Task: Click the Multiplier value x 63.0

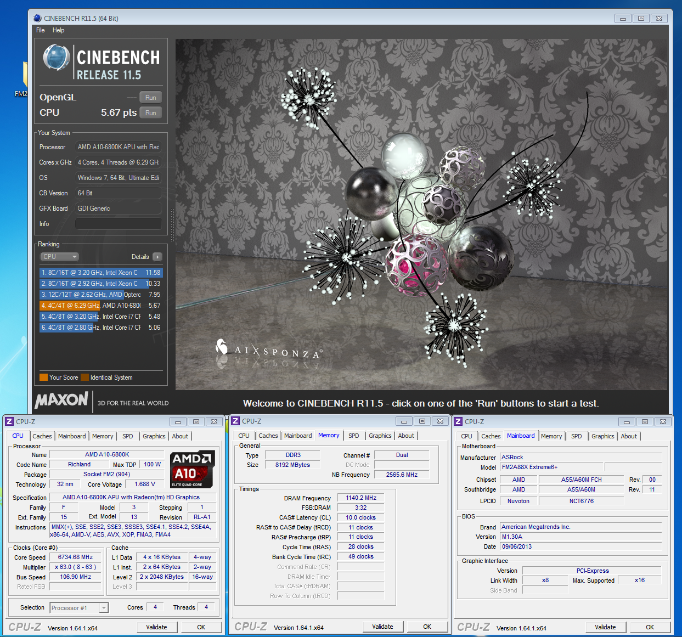Action: pos(76,567)
